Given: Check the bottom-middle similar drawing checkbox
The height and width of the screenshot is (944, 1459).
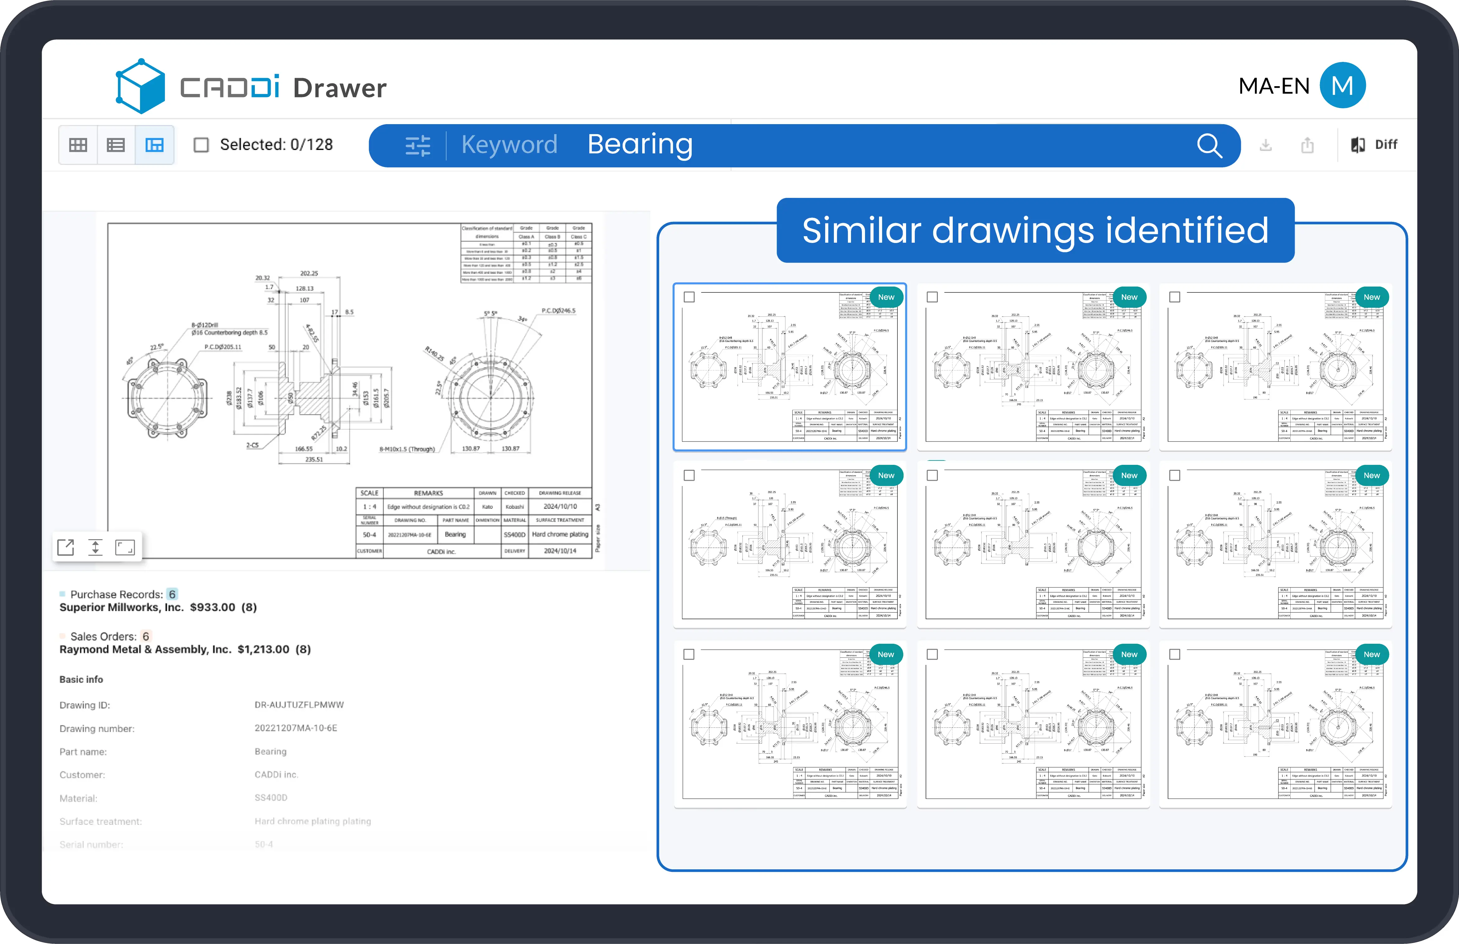Looking at the screenshot, I should click(x=933, y=655).
